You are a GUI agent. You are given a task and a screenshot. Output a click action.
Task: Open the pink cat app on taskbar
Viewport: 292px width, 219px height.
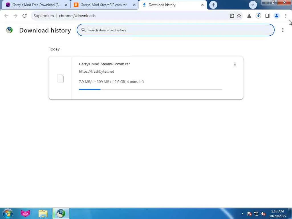(25, 213)
